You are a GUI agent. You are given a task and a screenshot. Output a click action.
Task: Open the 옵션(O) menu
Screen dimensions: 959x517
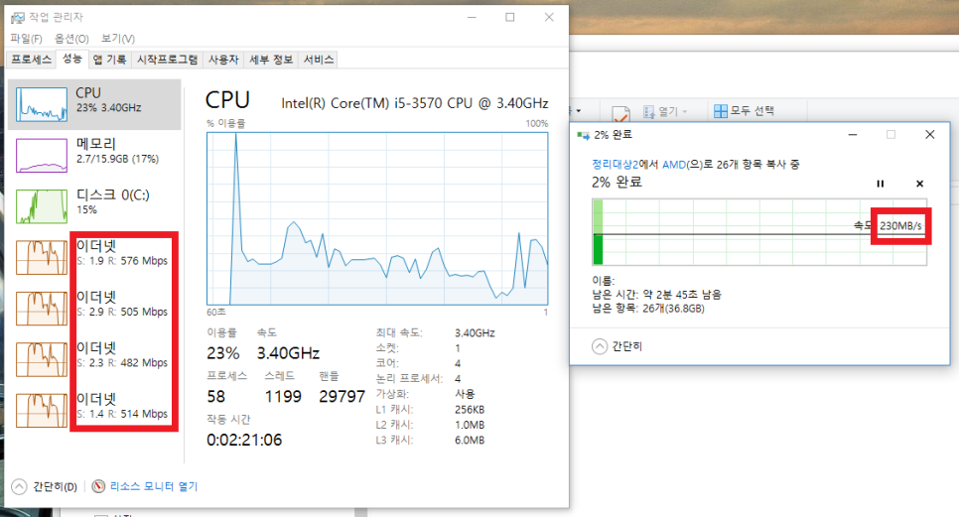(x=70, y=39)
